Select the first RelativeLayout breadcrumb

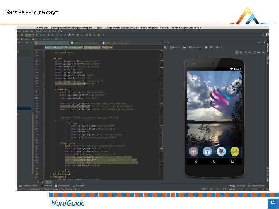click(x=54, y=47)
